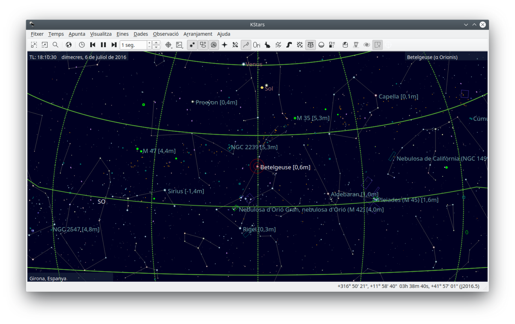Open the dropdown next to the picture icon
Screen dimensions: 515x324
[183, 47]
